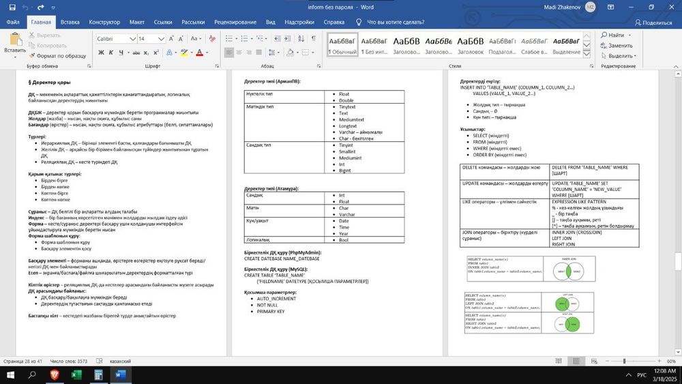Click the Redo arrow in quick access toolbar
The image size is (682, 384).
click(x=40, y=8)
